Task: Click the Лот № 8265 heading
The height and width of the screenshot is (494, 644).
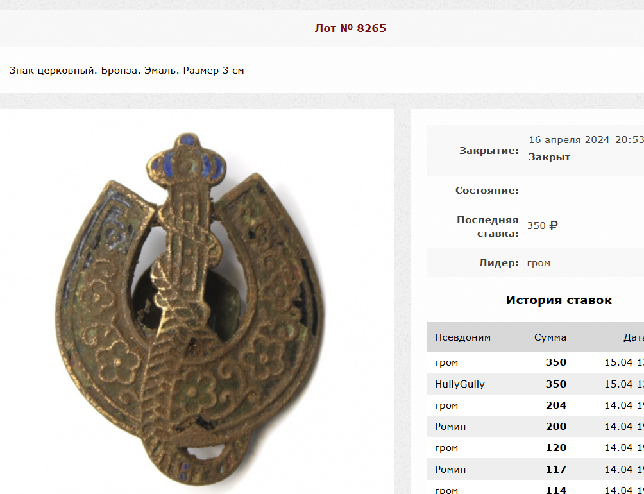Action: [350, 28]
